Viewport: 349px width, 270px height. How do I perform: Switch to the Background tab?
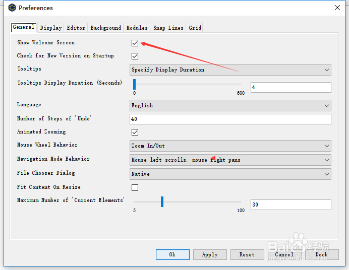pos(106,28)
